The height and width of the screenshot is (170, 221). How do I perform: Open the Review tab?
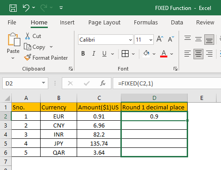tap(205, 23)
